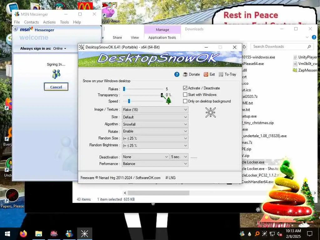Click the snowflake icon in system tray
The width and height of the screenshot is (320, 240).
(264, 234)
